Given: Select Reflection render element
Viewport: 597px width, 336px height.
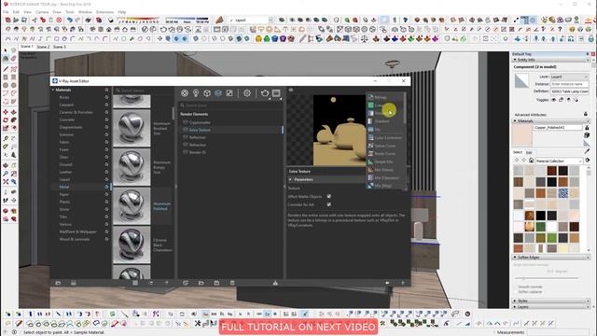Looking at the screenshot, I should pyautogui.click(x=198, y=137).
